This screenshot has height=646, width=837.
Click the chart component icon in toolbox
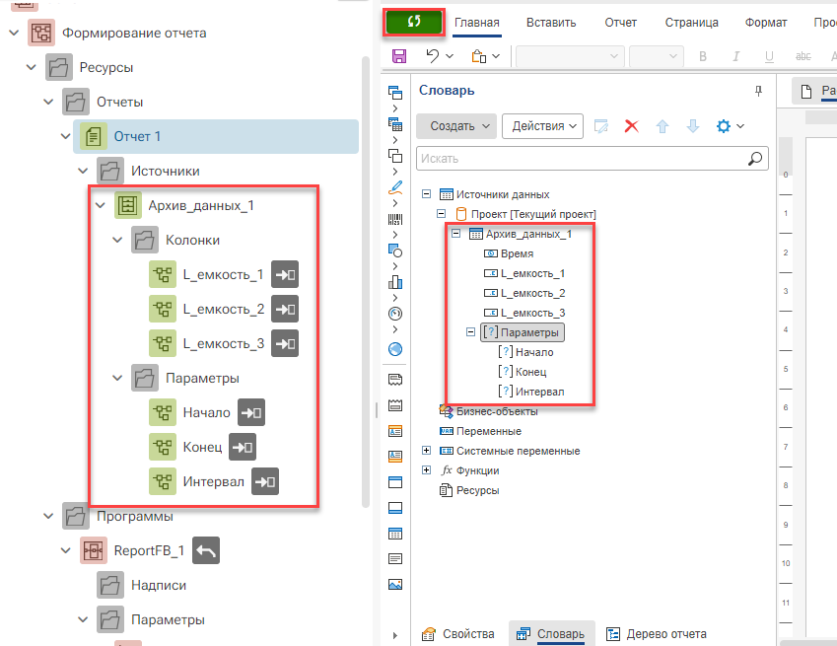(x=395, y=282)
